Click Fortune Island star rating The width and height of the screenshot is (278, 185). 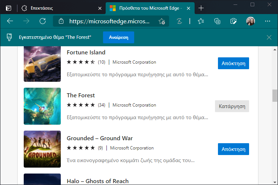[x=81, y=62]
